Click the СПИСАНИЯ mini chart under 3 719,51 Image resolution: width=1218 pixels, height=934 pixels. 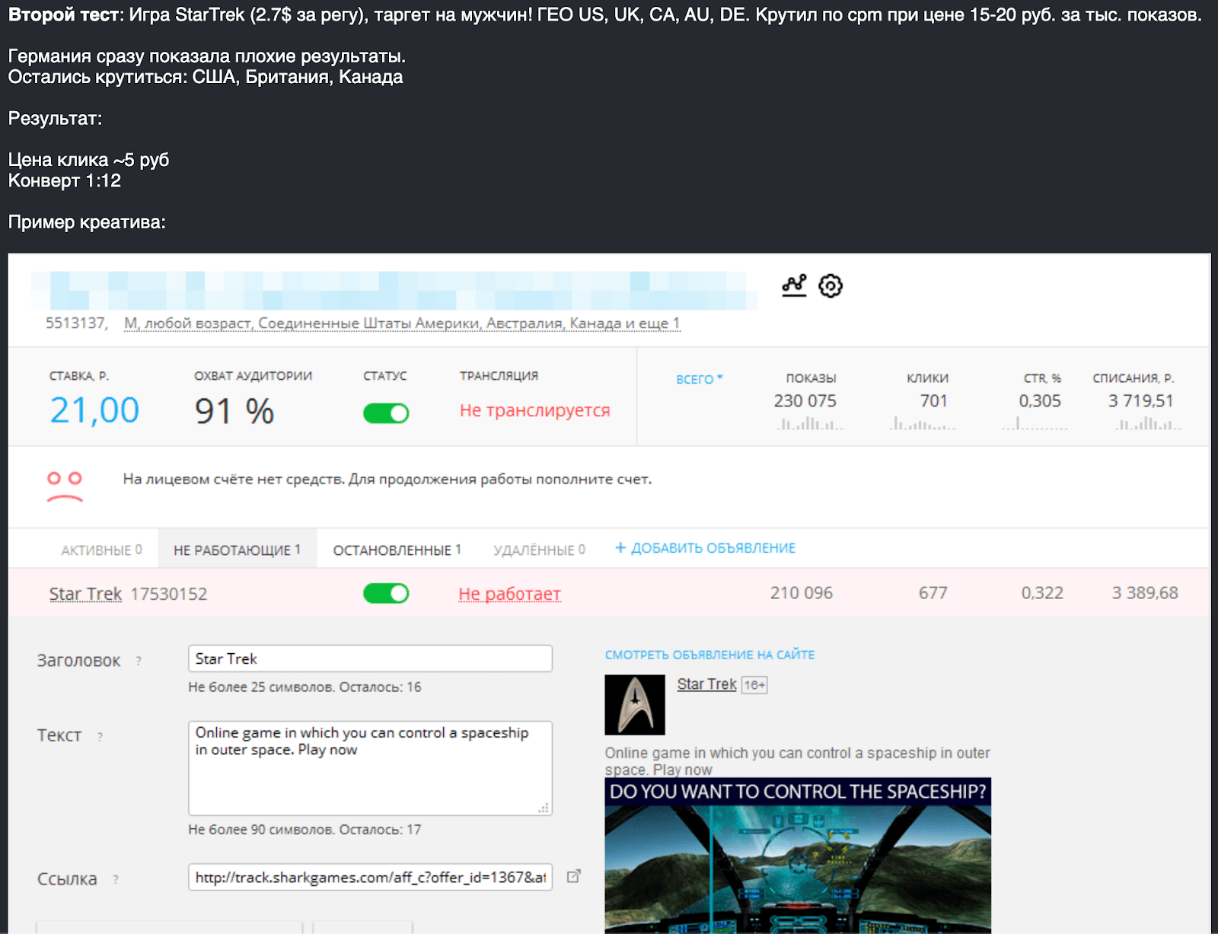[x=1148, y=423]
